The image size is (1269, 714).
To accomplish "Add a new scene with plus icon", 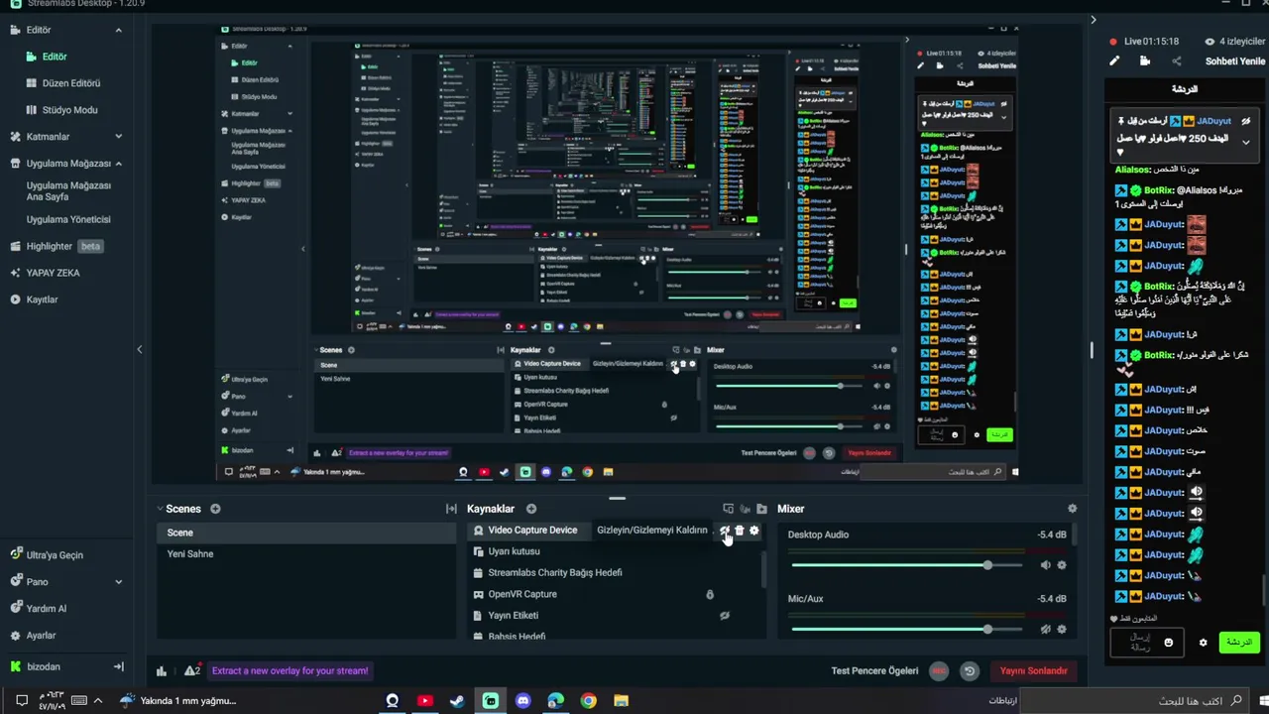I will point(215,509).
